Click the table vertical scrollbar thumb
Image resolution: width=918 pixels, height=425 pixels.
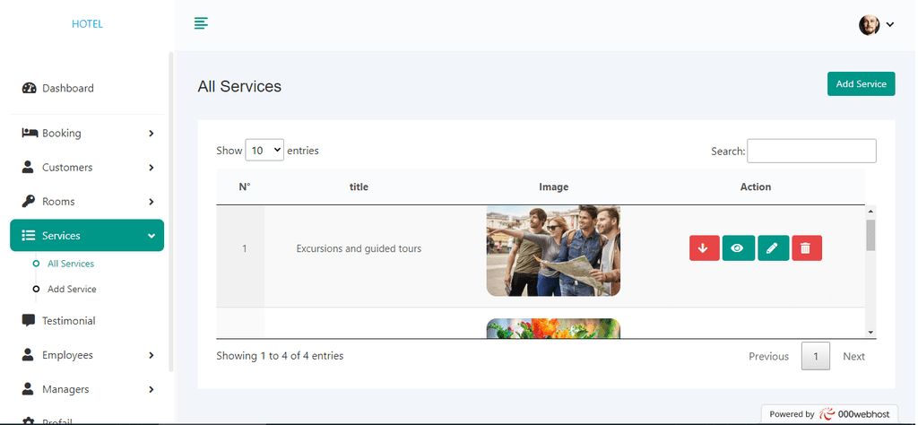click(870, 235)
